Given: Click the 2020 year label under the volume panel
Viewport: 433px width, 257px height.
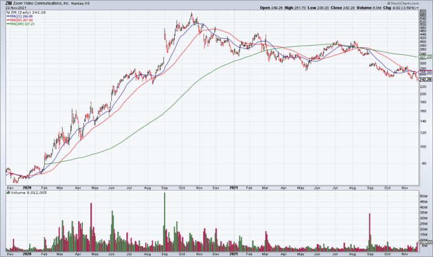Looking at the screenshot, I should pos(27,254).
